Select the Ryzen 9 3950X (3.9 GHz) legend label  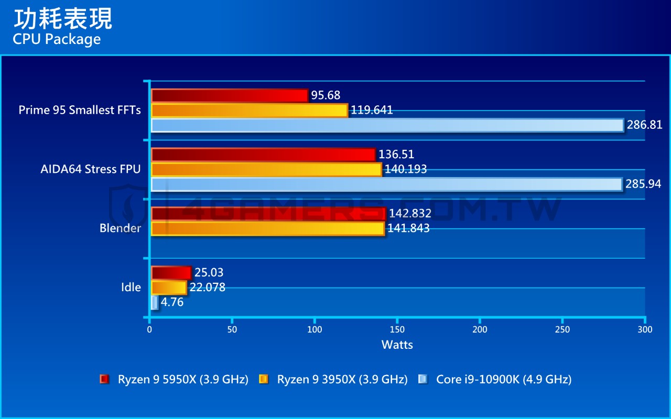pyautogui.click(x=342, y=380)
